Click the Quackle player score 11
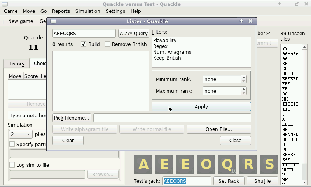Viewport: 311px width, 187px height. [x=33, y=48]
